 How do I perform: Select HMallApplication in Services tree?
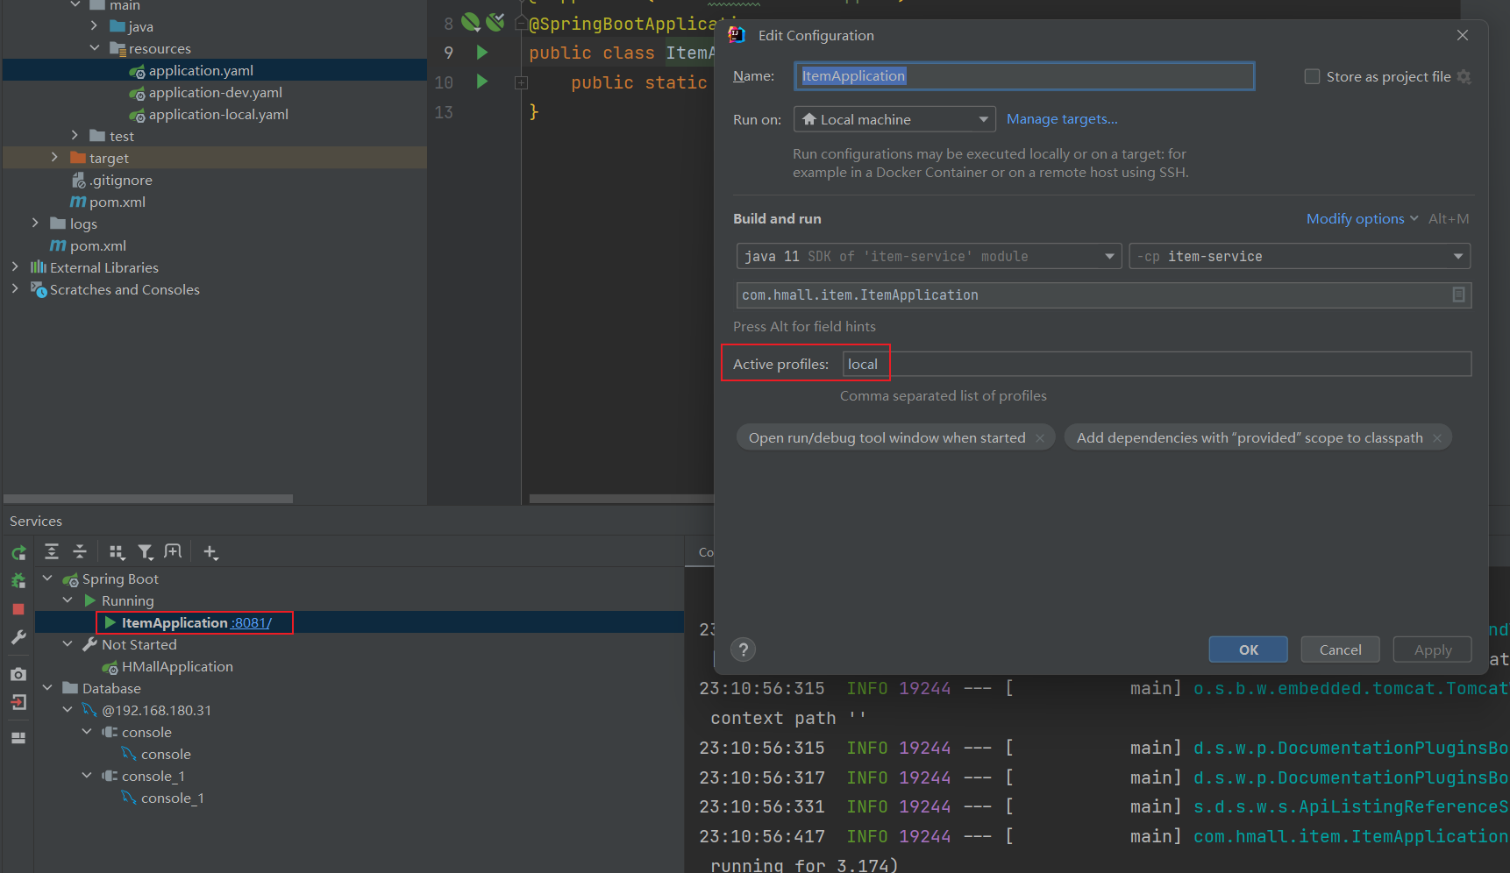(177, 666)
